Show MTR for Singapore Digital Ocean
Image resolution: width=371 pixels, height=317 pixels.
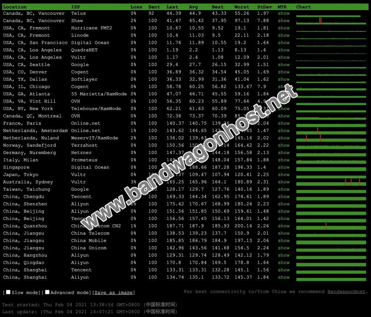tap(284, 167)
